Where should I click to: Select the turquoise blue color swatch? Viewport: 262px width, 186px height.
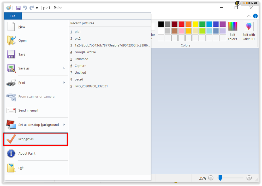[209, 24]
